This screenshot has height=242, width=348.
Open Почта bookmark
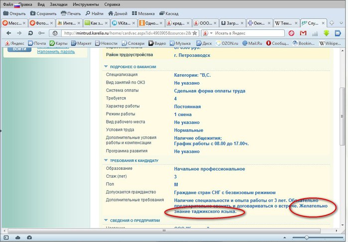(37, 43)
